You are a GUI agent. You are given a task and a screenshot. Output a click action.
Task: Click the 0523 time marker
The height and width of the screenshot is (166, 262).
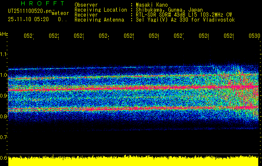(79, 36)
